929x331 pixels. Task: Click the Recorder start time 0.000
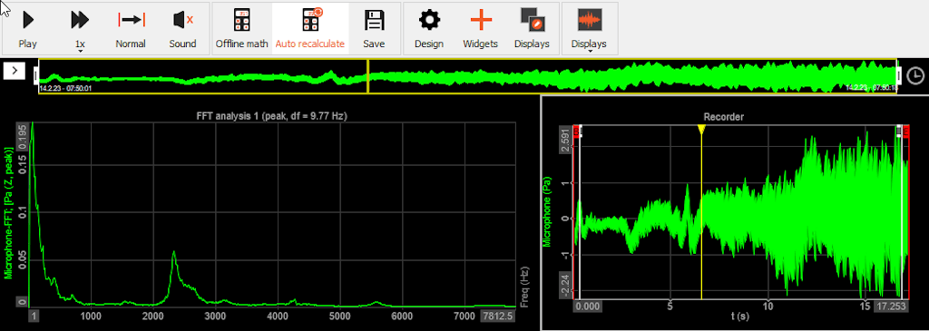coord(588,307)
